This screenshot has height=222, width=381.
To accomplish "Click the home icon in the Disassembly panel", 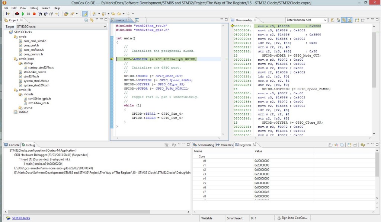I will (x=338, y=20).
